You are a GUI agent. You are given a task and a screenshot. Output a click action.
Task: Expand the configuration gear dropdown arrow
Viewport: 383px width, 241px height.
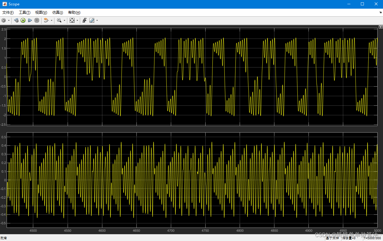coord(9,20)
